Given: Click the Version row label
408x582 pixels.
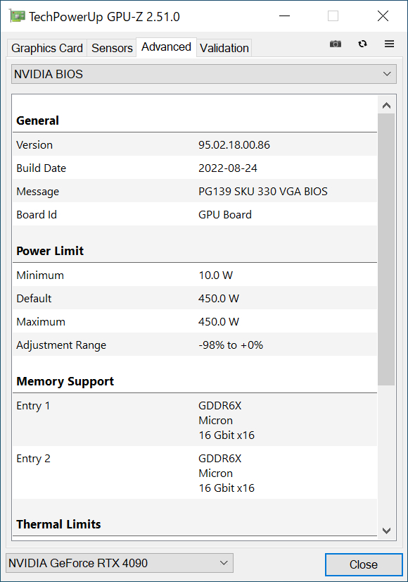Looking at the screenshot, I should tap(34, 144).
